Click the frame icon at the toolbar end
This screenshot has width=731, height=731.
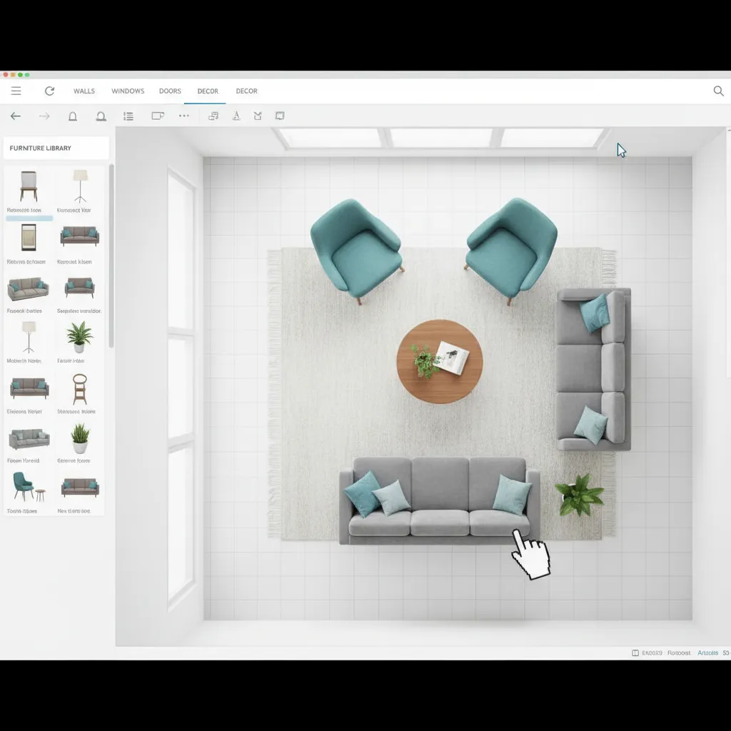point(280,116)
